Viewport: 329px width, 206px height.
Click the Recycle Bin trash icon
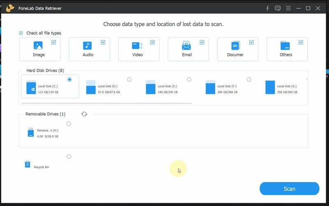point(28,164)
